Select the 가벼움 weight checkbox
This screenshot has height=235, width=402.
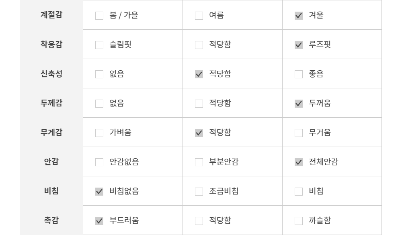(x=99, y=133)
